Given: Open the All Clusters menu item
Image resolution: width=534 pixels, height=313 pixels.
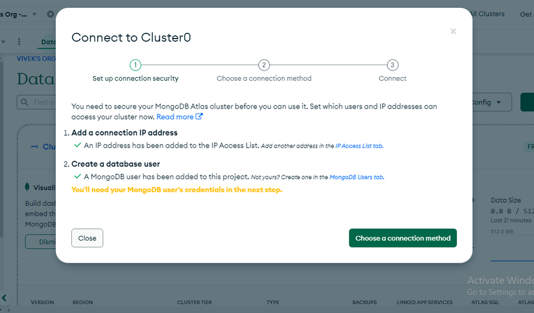Looking at the screenshot, I should coord(487,14).
